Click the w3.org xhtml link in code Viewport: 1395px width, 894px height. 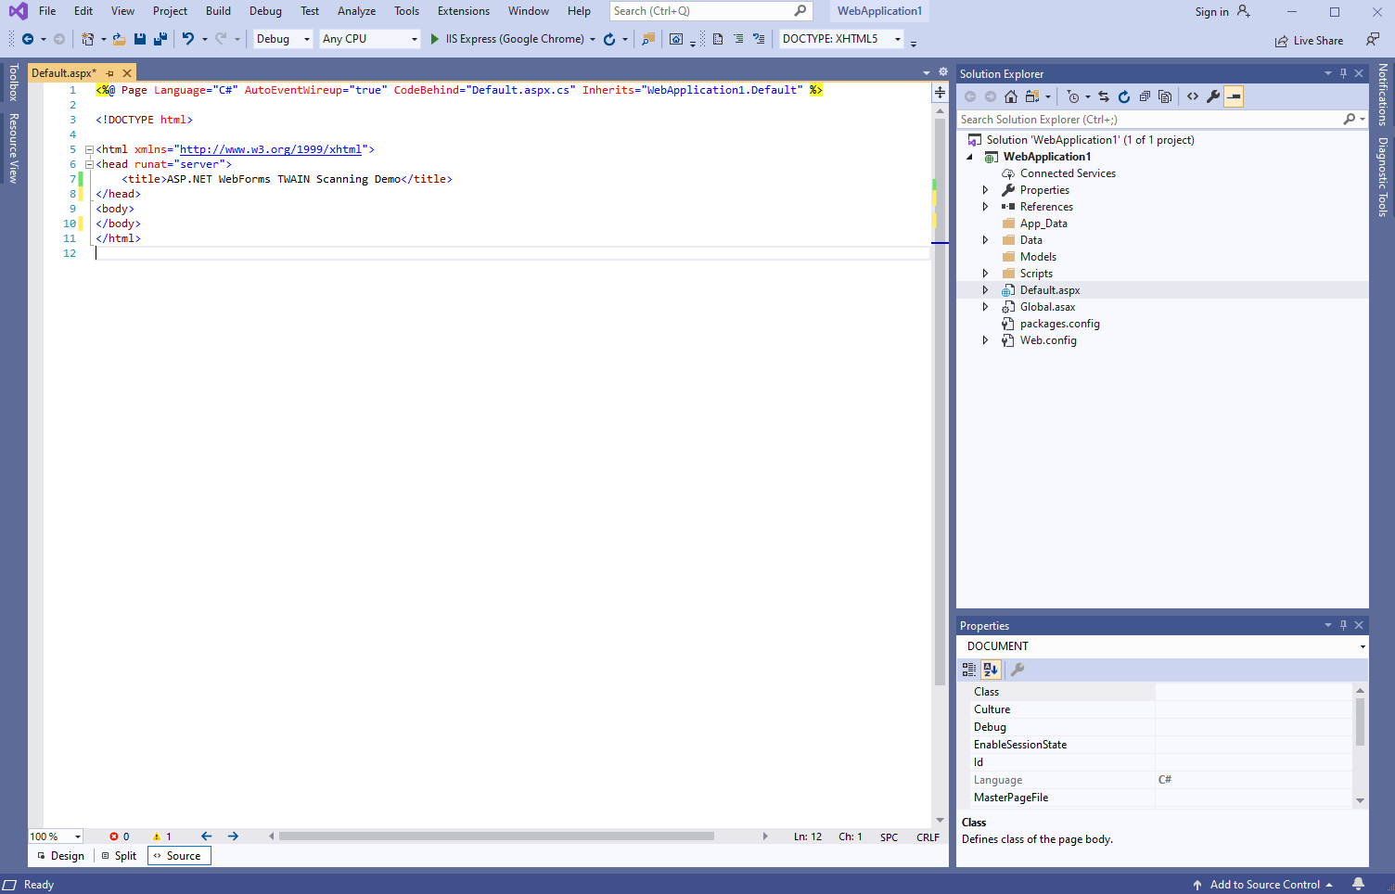click(270, 149)
